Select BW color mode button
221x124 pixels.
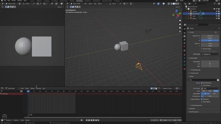click(204, 91)
